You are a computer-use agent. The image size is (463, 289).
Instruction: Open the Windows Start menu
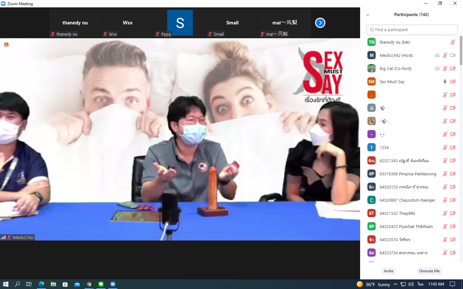(5, 284)
